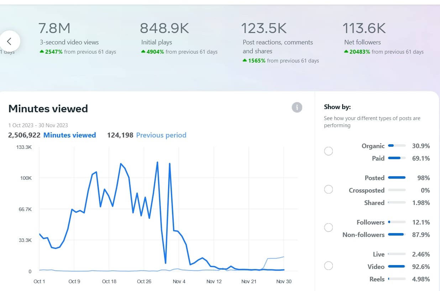The height and width of the screenshot is (291, 440).
Task: Click the Nov 4 date on chart axis
Action: [179, 281]
